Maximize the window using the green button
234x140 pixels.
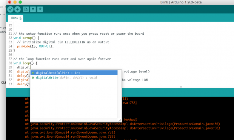tap(20, 2)
